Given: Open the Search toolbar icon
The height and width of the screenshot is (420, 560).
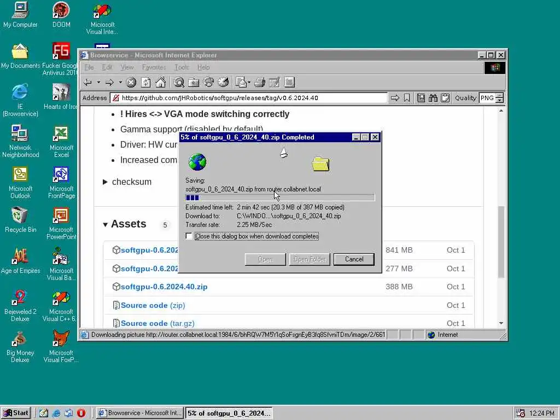Looking at the screenshot, I should tap(179, 83).
